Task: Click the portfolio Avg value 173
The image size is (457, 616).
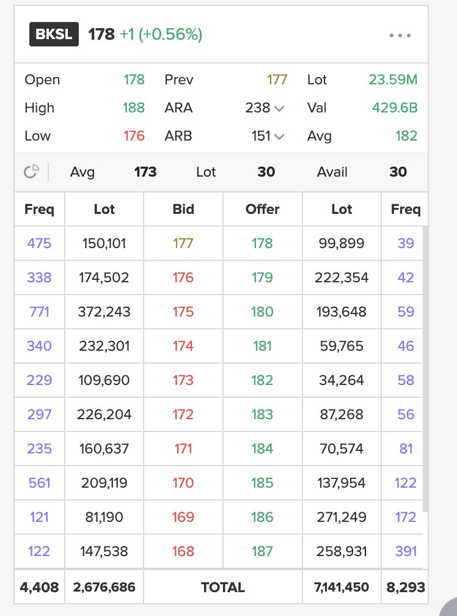Action: point(145,172)
